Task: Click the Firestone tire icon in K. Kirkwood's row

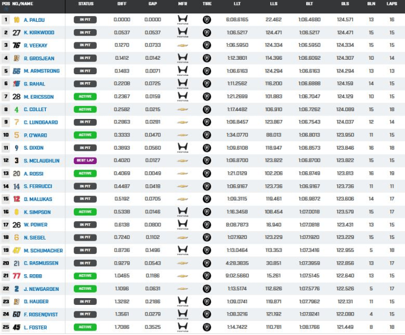Action: (207, 32)
